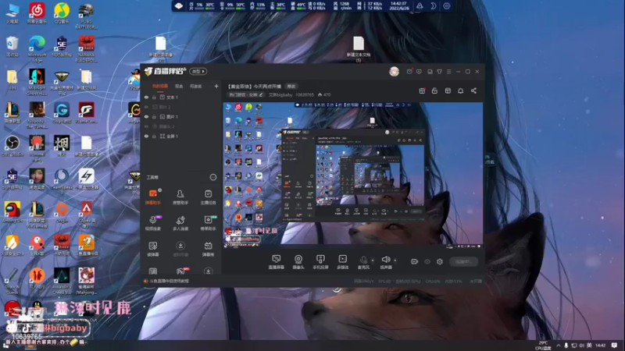
Task: Click the user avatar in the title bar
Action: (x=395, y=71)
